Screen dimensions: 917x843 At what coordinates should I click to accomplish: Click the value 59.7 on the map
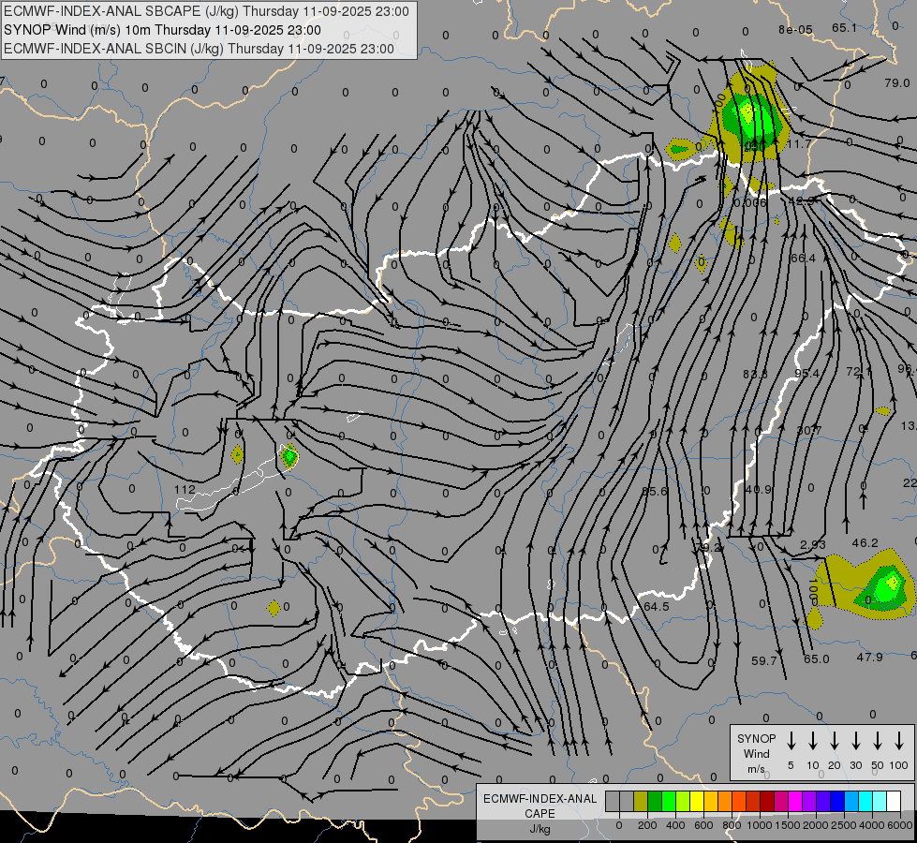coord(763,660)
